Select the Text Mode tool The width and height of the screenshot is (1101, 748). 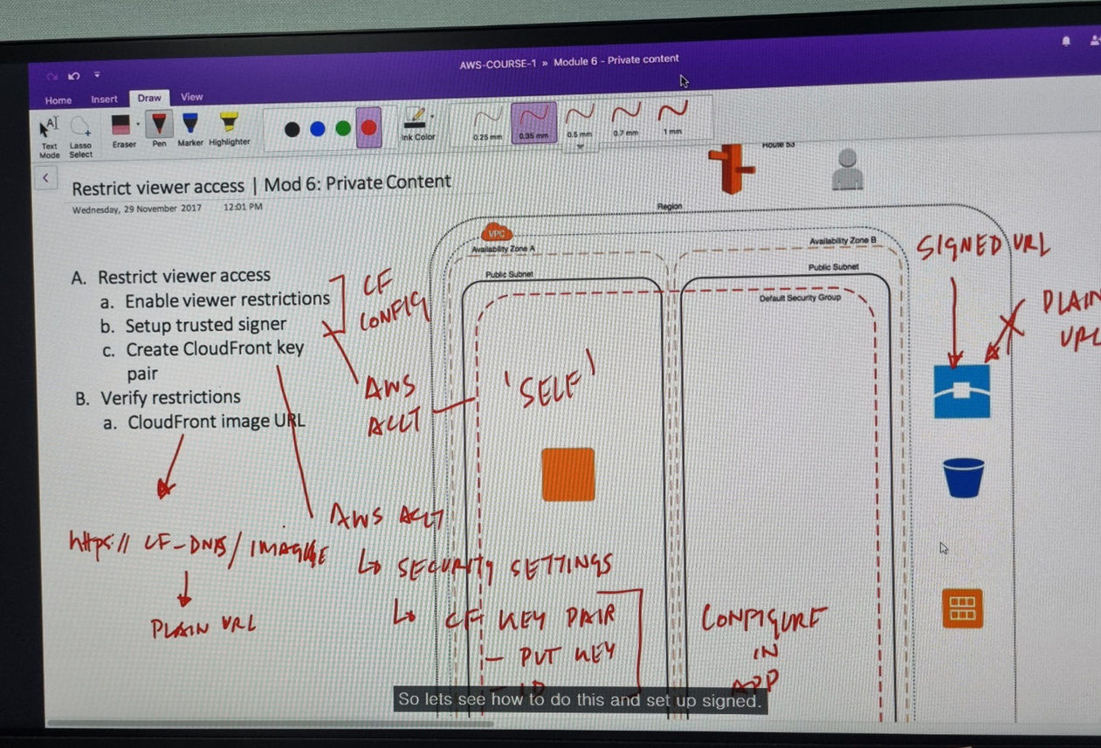[x=50, y=137]
